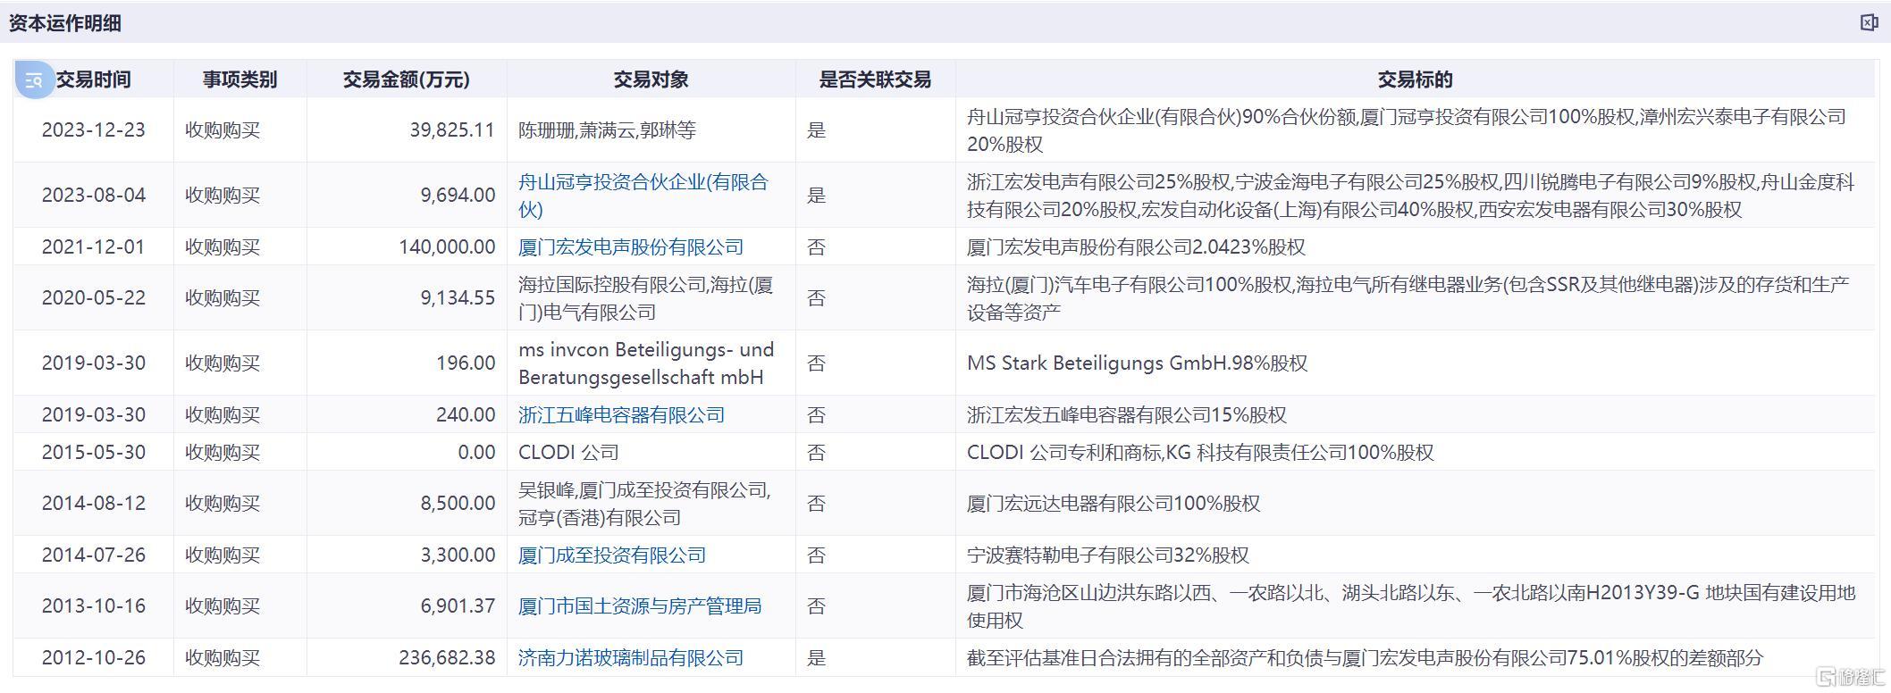
Task: Click the 交易标的 column header
Action: [x=1415, y=79]
